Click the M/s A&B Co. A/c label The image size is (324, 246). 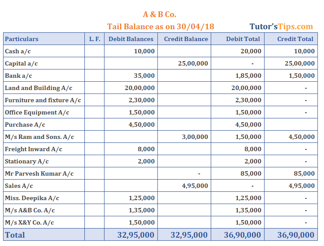30,210
